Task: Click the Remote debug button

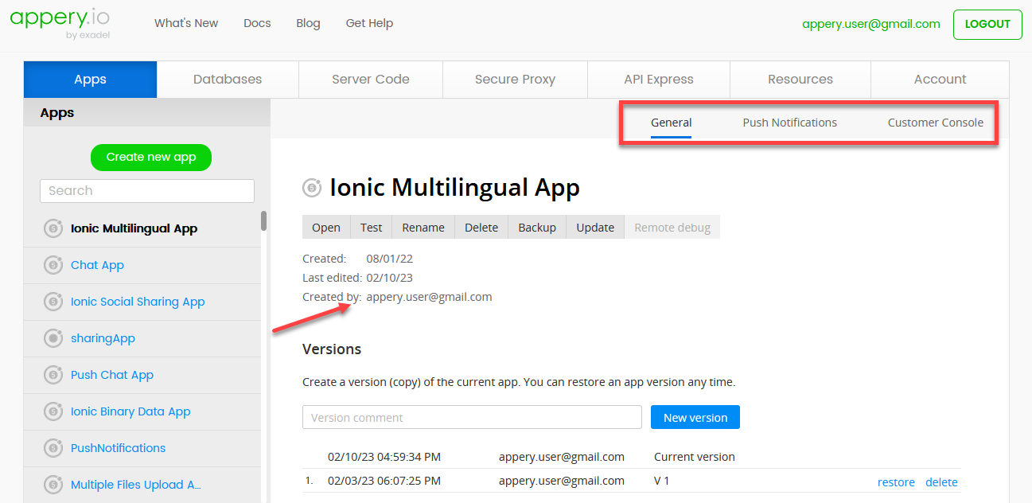Action: pos(672,228)
